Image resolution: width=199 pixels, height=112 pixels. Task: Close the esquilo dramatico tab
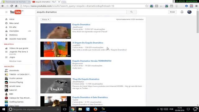(x=59, y=2)
